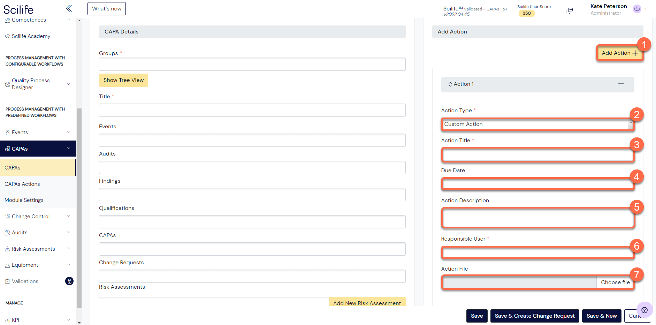
Task: Click the KPI chart icon
Action: [7, 320]
